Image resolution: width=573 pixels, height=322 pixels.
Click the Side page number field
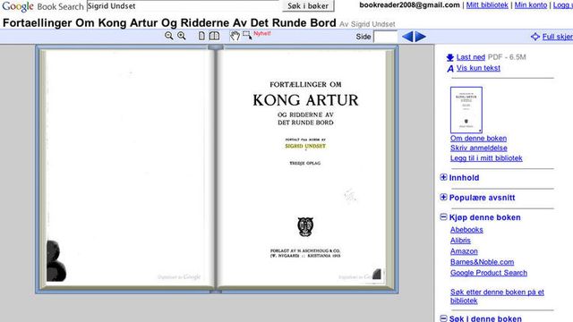point(386,37)
